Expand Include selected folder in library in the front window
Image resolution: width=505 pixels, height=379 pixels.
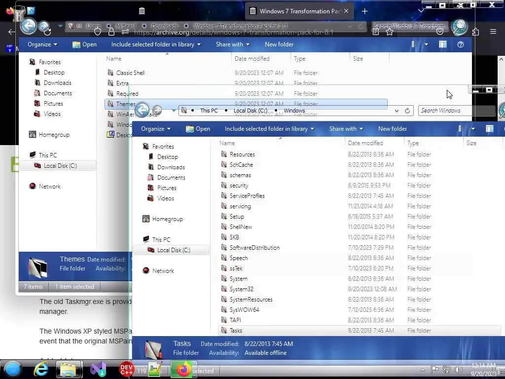270,129
